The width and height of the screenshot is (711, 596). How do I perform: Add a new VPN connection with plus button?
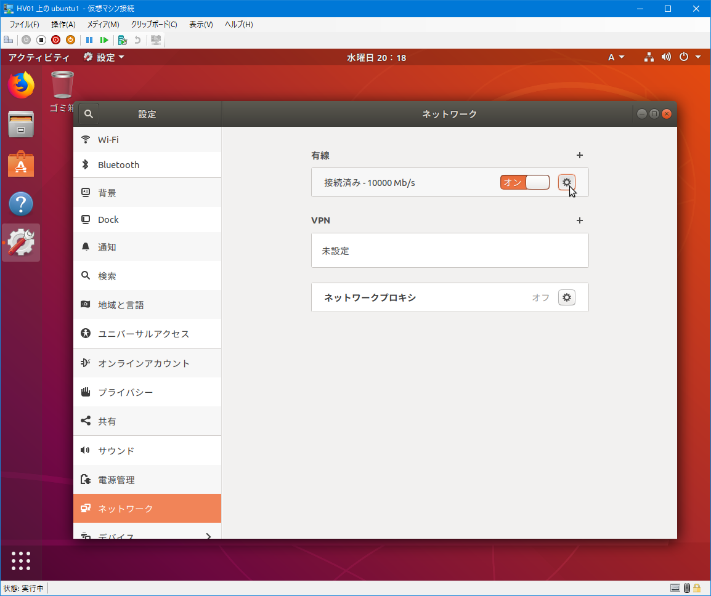[x=579, y=220]
